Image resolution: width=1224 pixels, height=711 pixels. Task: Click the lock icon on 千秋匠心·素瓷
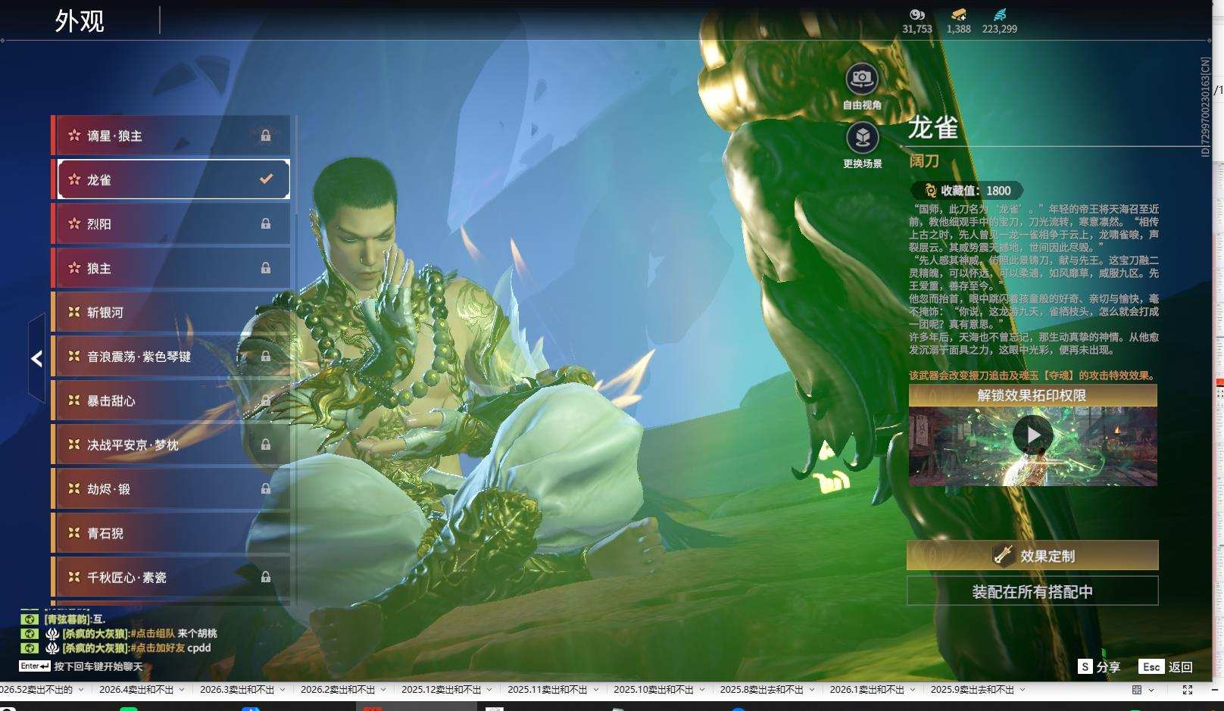[x=266, y=577]
